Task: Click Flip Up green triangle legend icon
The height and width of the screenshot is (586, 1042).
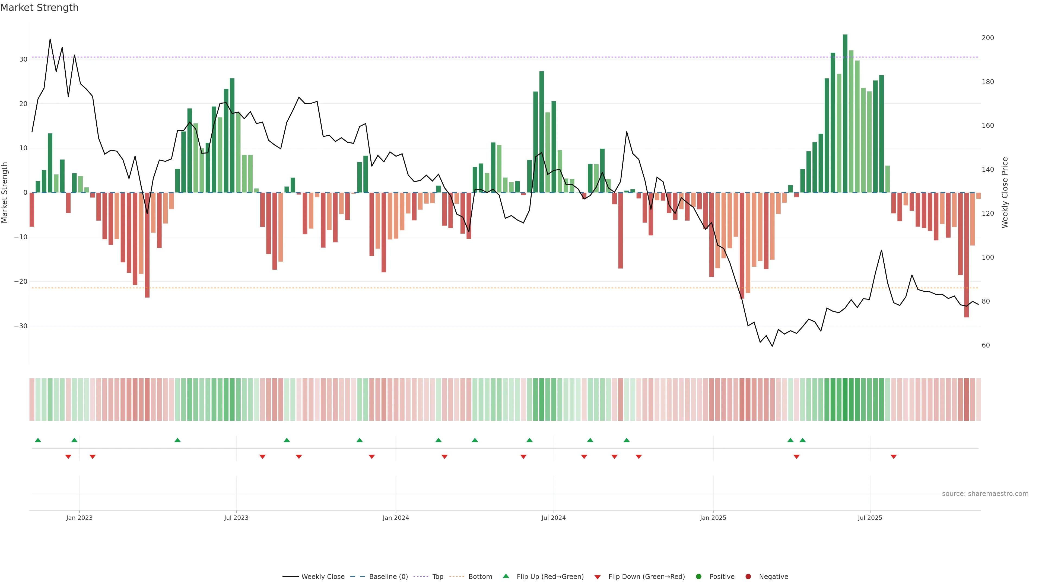Action: [506, 576]
